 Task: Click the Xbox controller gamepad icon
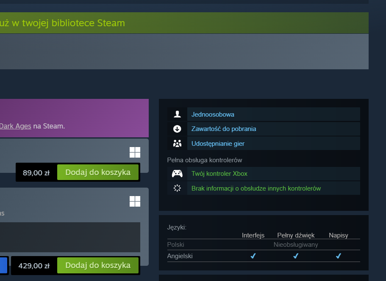(177, 174)
